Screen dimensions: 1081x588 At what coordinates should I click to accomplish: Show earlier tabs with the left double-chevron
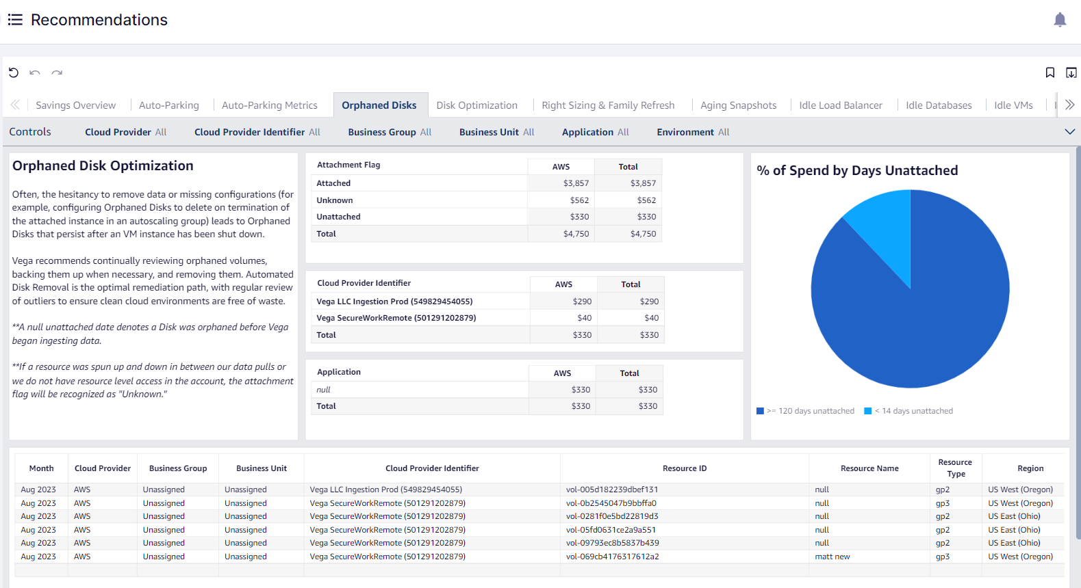tap(15, 105)
